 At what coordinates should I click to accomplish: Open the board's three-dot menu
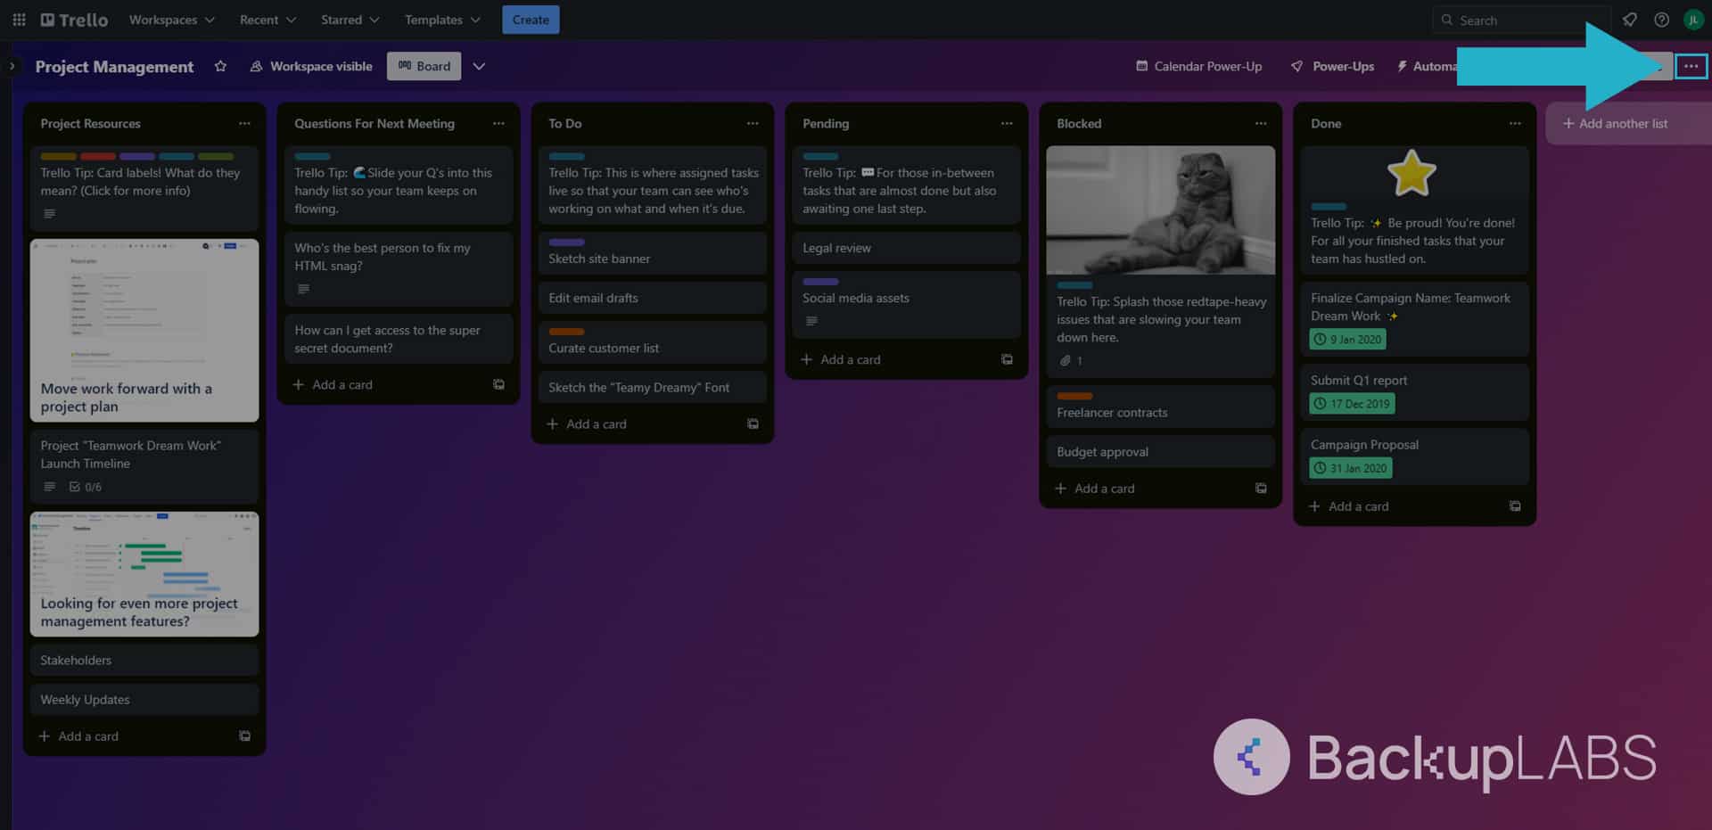(x=1691, y=66)
